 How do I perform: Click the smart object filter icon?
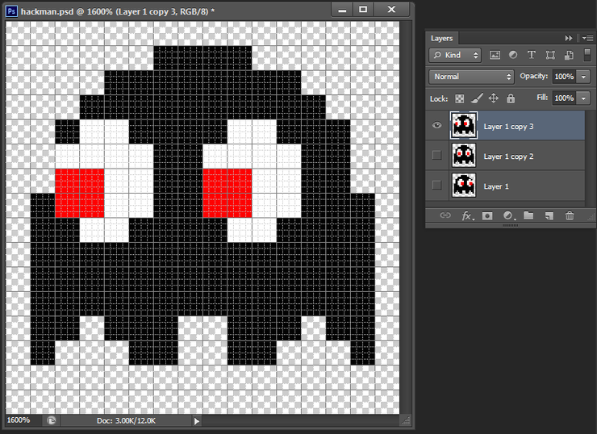(x=569, y=55)
